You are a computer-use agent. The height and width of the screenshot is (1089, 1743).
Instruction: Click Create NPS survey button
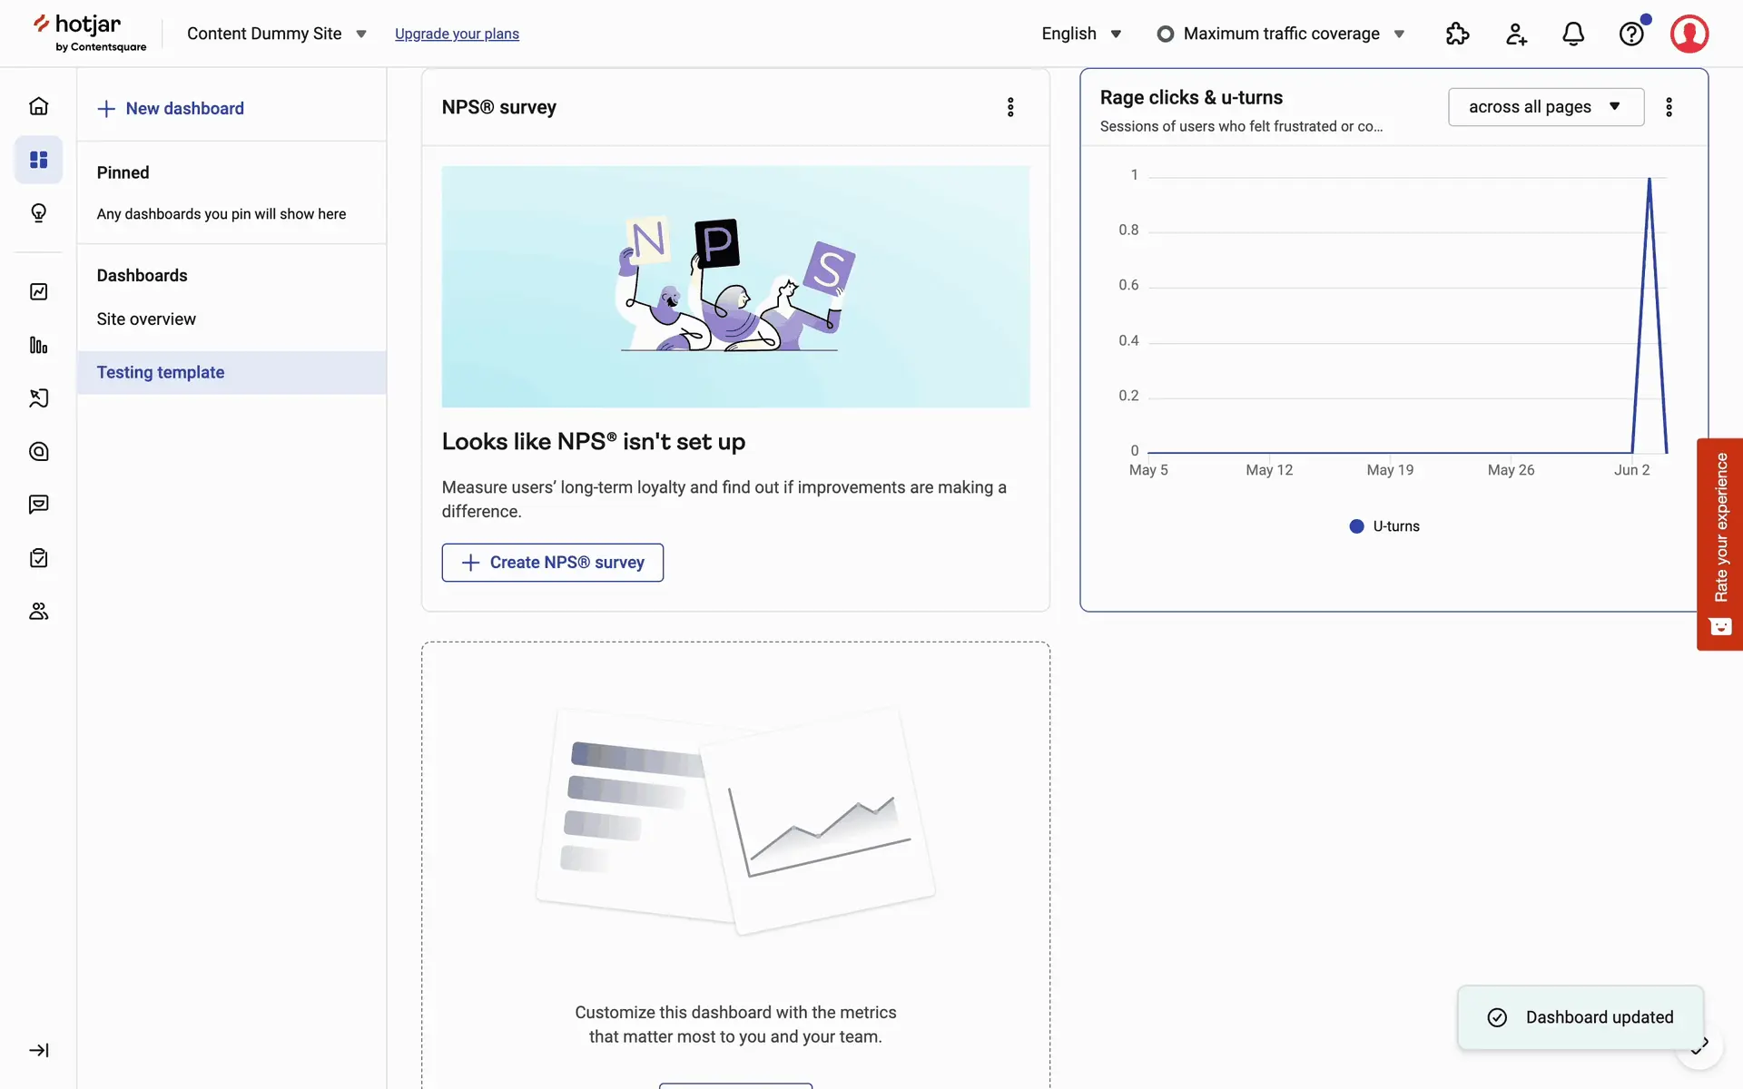point(552,563)
